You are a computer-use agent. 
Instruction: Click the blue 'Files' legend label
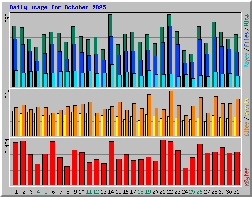[247, 39]
